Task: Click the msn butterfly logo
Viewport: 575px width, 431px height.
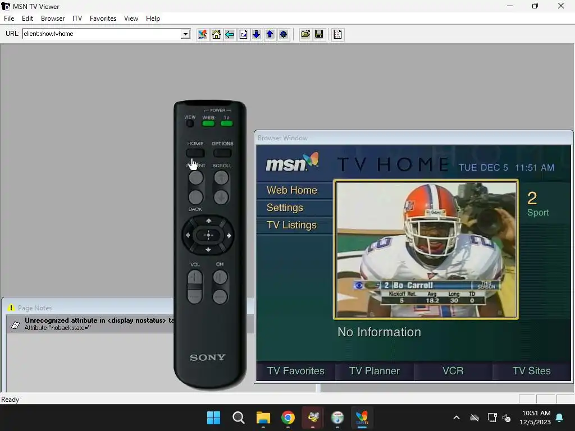Action: coord(292,162)
